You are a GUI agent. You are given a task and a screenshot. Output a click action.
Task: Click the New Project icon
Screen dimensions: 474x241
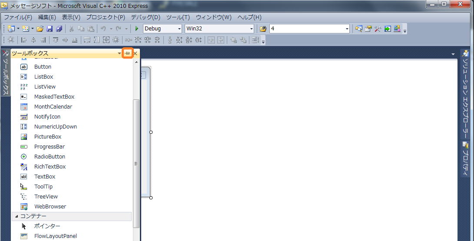11,29
